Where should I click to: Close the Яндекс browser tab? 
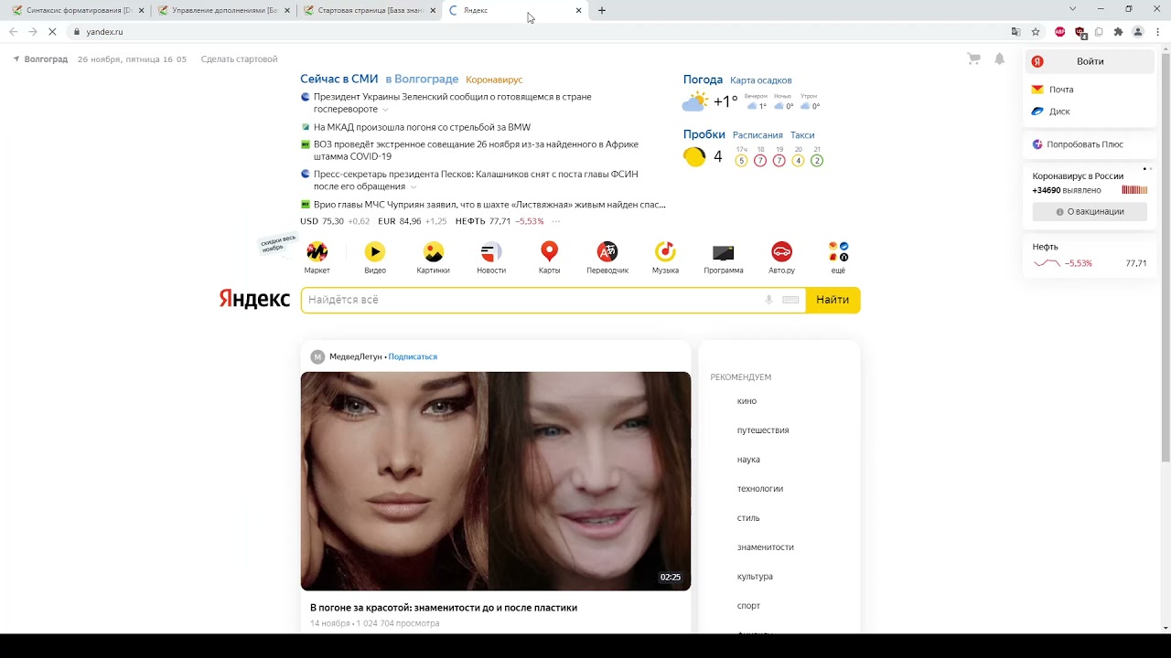[x=578, y=10]
